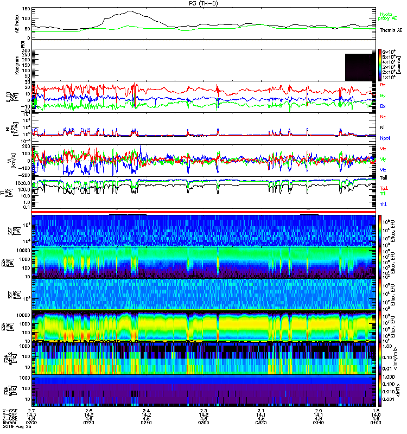407x434 pixels.
Task: Click the FBK edc12 axis label
Action: tap(11, 359)
